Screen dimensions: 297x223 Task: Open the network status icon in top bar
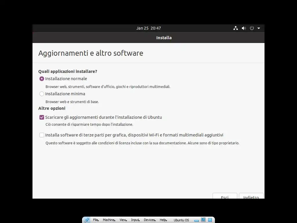pyautogui.click(x=236, y=28)
